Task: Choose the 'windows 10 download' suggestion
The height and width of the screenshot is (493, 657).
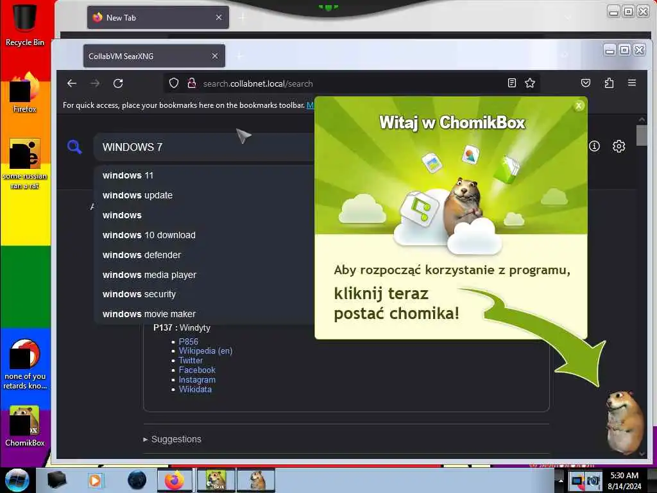Action: coord(205,235)
